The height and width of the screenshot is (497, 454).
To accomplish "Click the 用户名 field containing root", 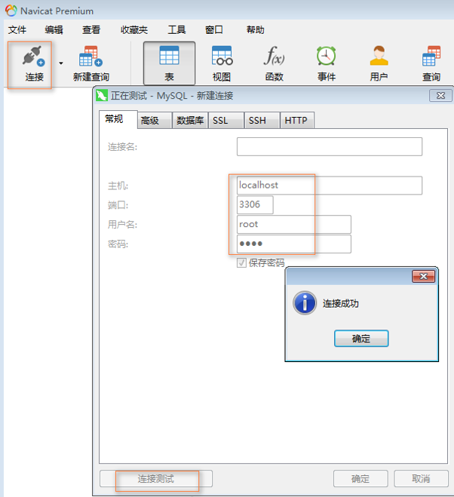I will 294,225.
